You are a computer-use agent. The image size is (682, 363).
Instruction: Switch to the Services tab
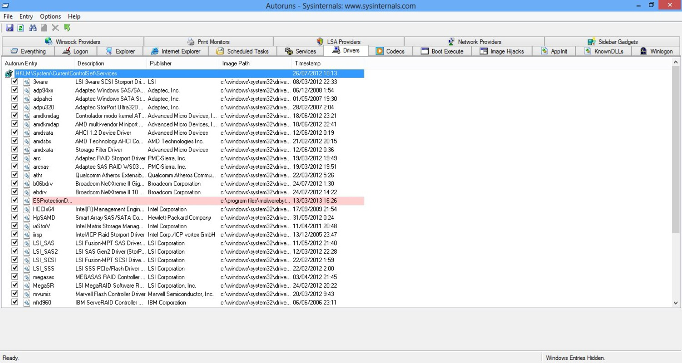point(300,51)
